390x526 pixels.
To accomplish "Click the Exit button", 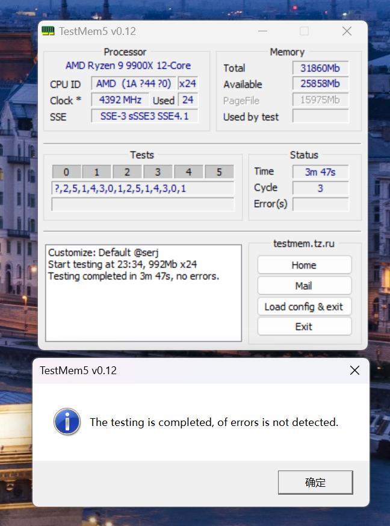I will tap(304, 327).
